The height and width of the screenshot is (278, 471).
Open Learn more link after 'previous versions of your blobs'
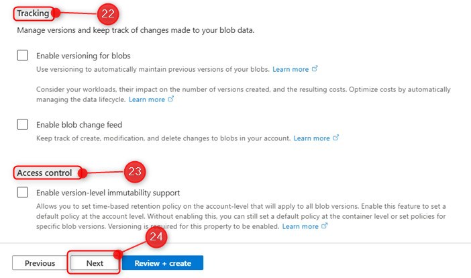pos(291,69)
